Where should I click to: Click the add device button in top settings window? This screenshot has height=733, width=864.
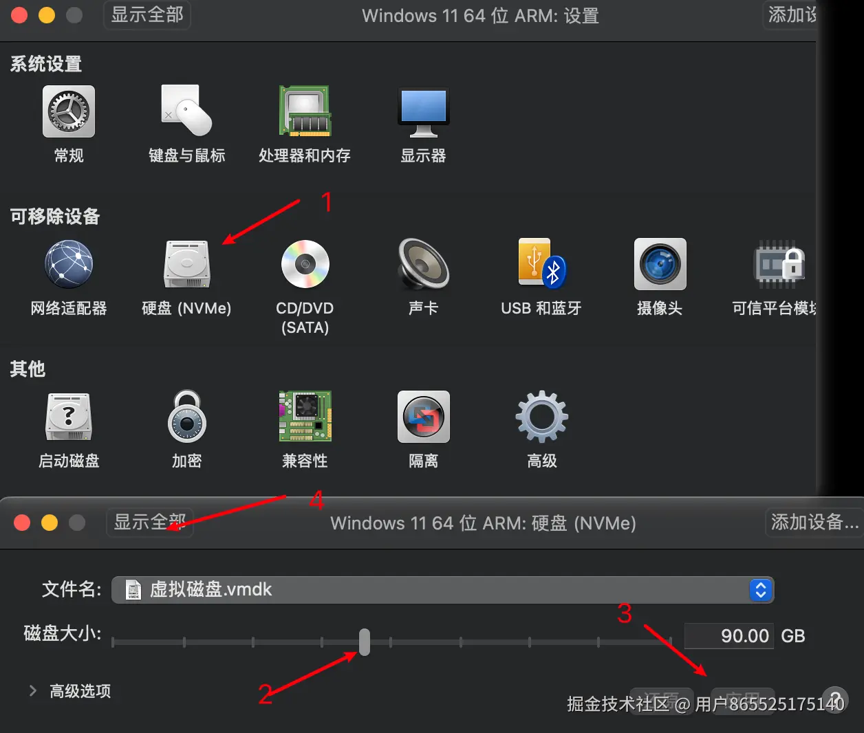[x=791, y=15]
